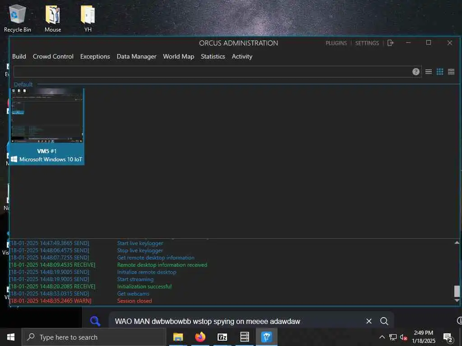Maximize the Orcus Administration window

point(429,43)
